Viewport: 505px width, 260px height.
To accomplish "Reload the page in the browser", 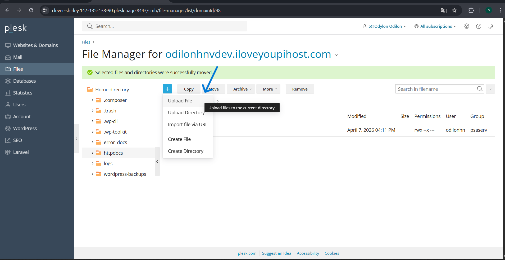I will [31, 10].
